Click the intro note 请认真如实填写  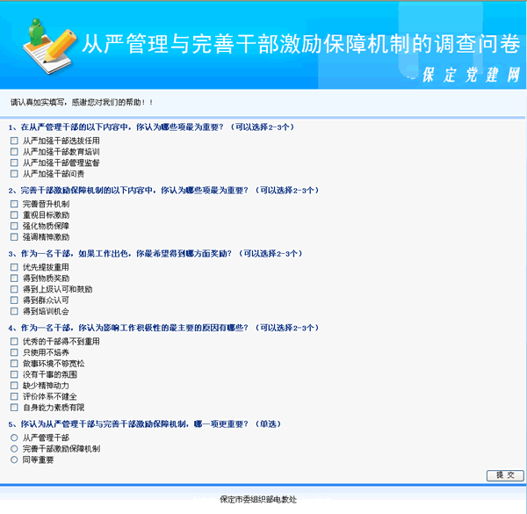(x=82, y=102)
